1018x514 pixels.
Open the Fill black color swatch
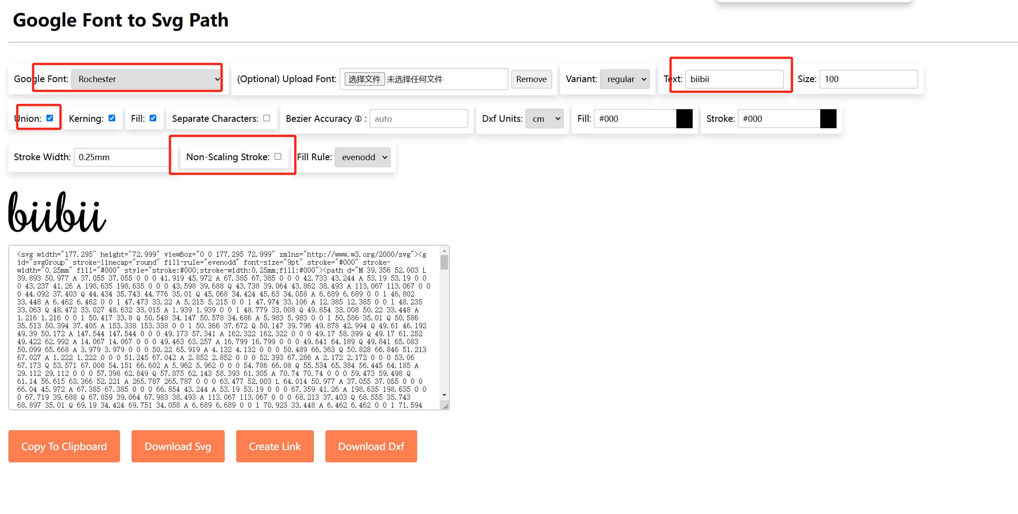pyautogui.click(x=684, y=119)
